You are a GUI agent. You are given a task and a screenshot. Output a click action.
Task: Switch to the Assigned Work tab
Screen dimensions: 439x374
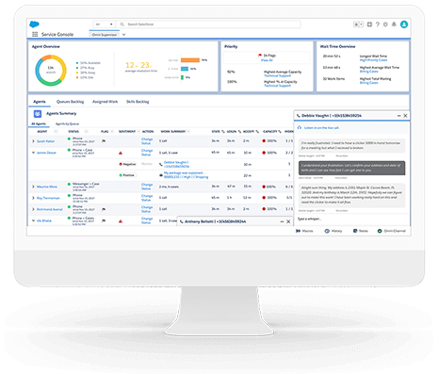105,102
